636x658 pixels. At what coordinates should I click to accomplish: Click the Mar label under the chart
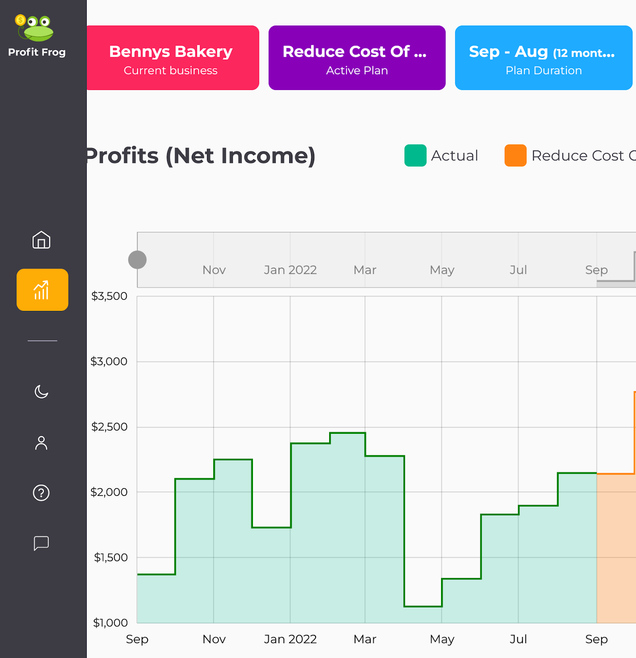coord(365,639)
